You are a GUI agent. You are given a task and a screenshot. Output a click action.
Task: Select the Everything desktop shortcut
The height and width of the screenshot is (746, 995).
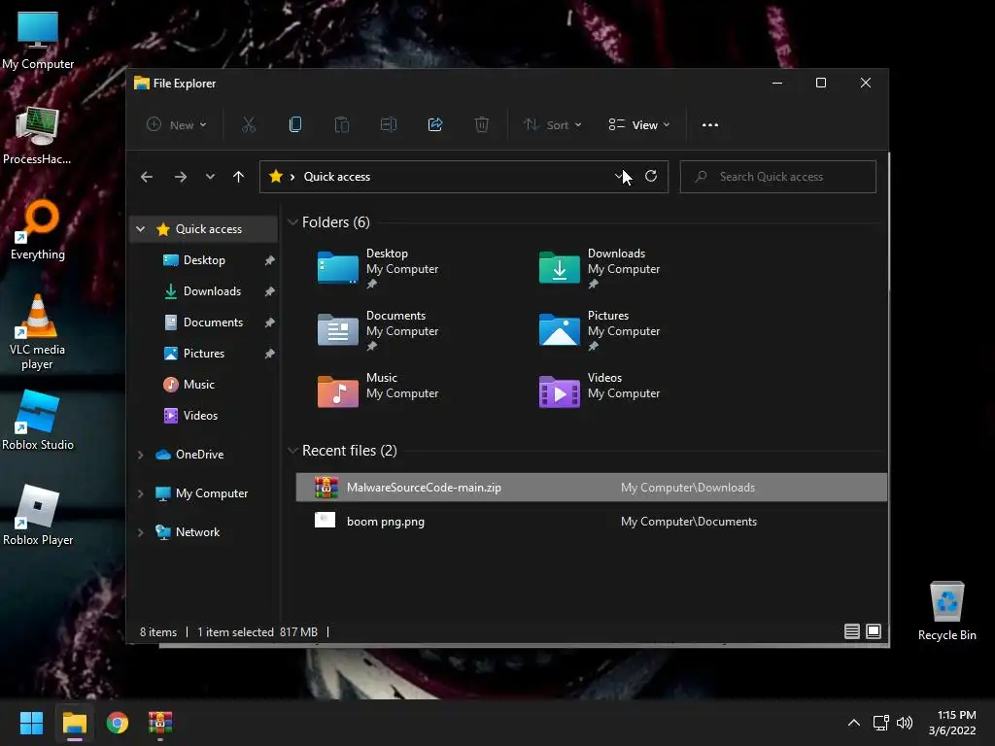pyautogui.click(x=38, y=231)
